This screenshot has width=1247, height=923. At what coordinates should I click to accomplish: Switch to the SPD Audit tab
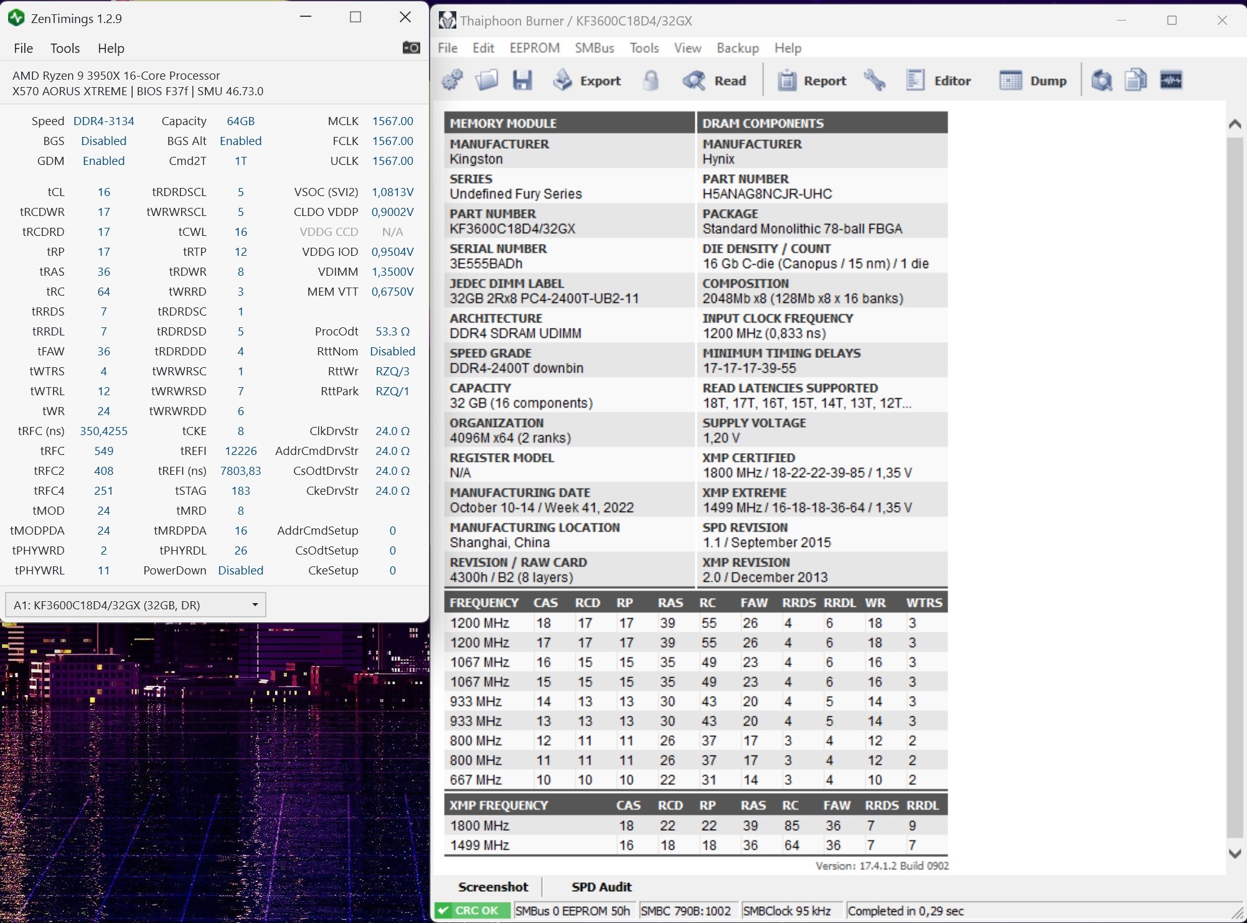(601, 887)
